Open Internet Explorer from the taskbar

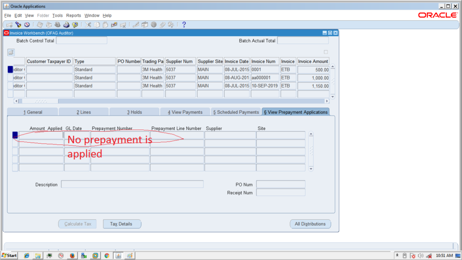coord(27,255)
